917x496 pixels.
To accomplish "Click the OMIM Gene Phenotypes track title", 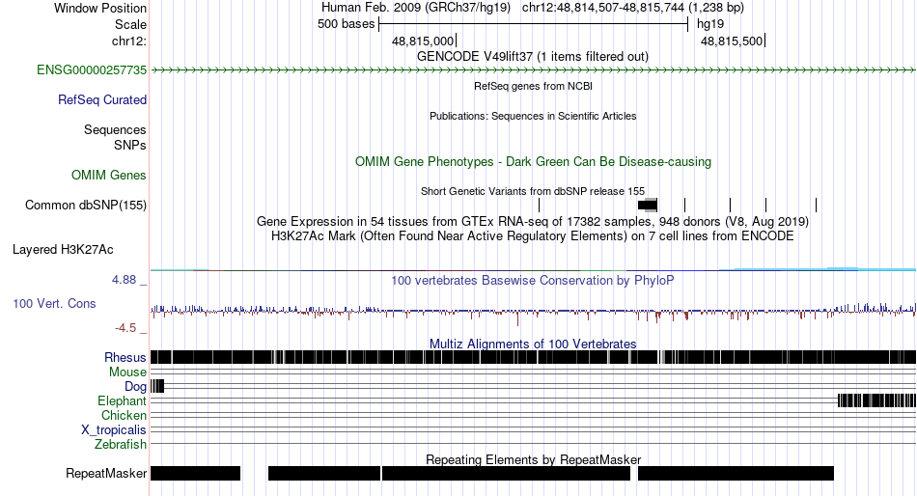I will pyautogui.click(x=533, y=162).
